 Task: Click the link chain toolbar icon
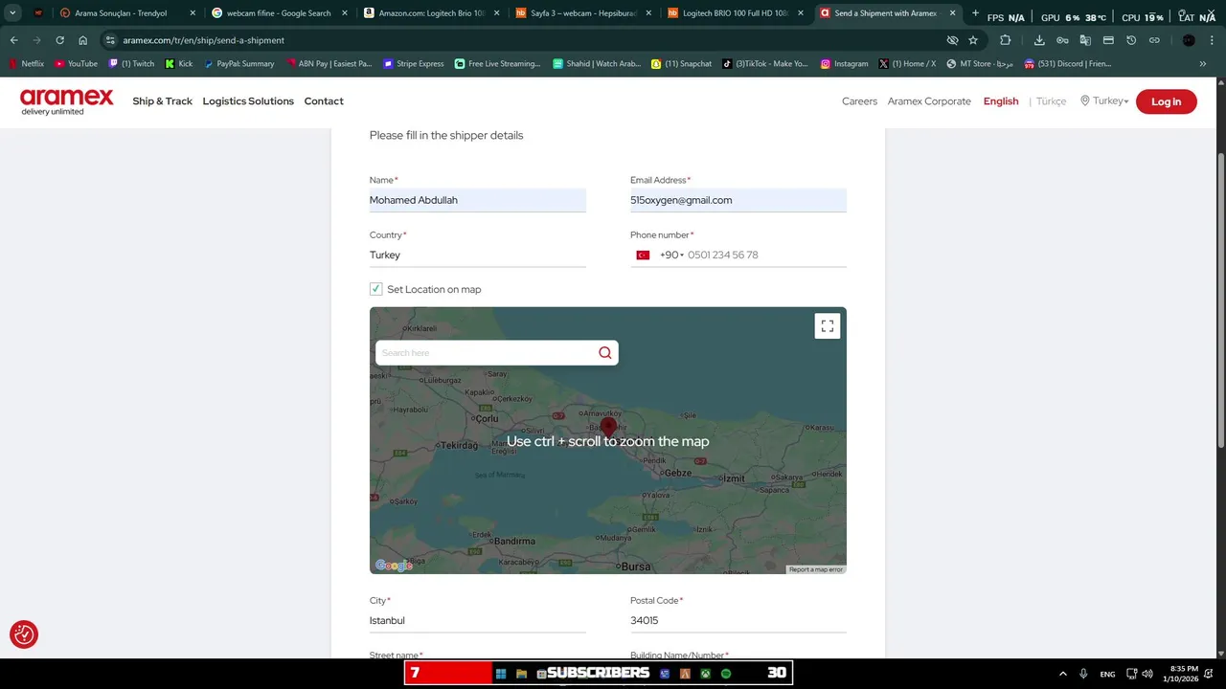[x=1154, y=40]
